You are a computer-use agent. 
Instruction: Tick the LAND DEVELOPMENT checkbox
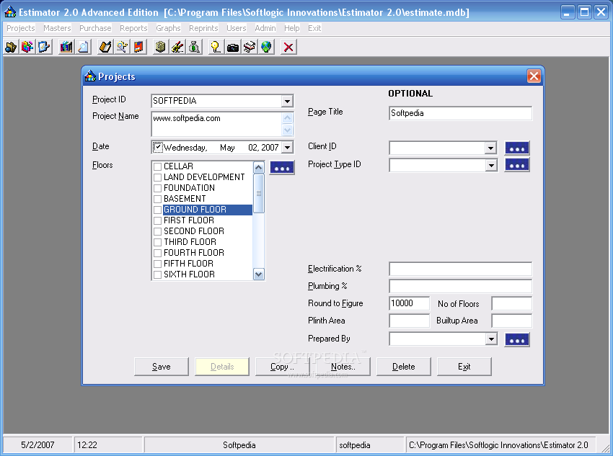point(157,178)
